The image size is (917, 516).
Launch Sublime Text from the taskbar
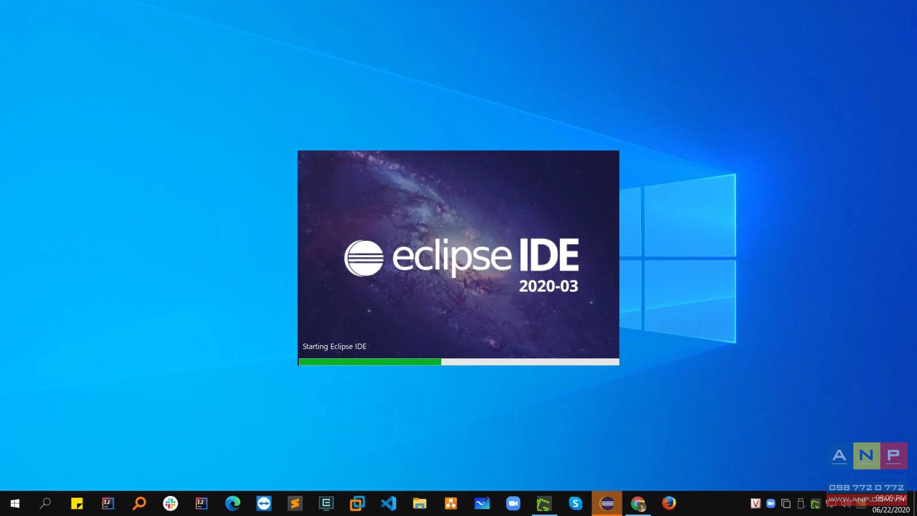coord(295,503)
